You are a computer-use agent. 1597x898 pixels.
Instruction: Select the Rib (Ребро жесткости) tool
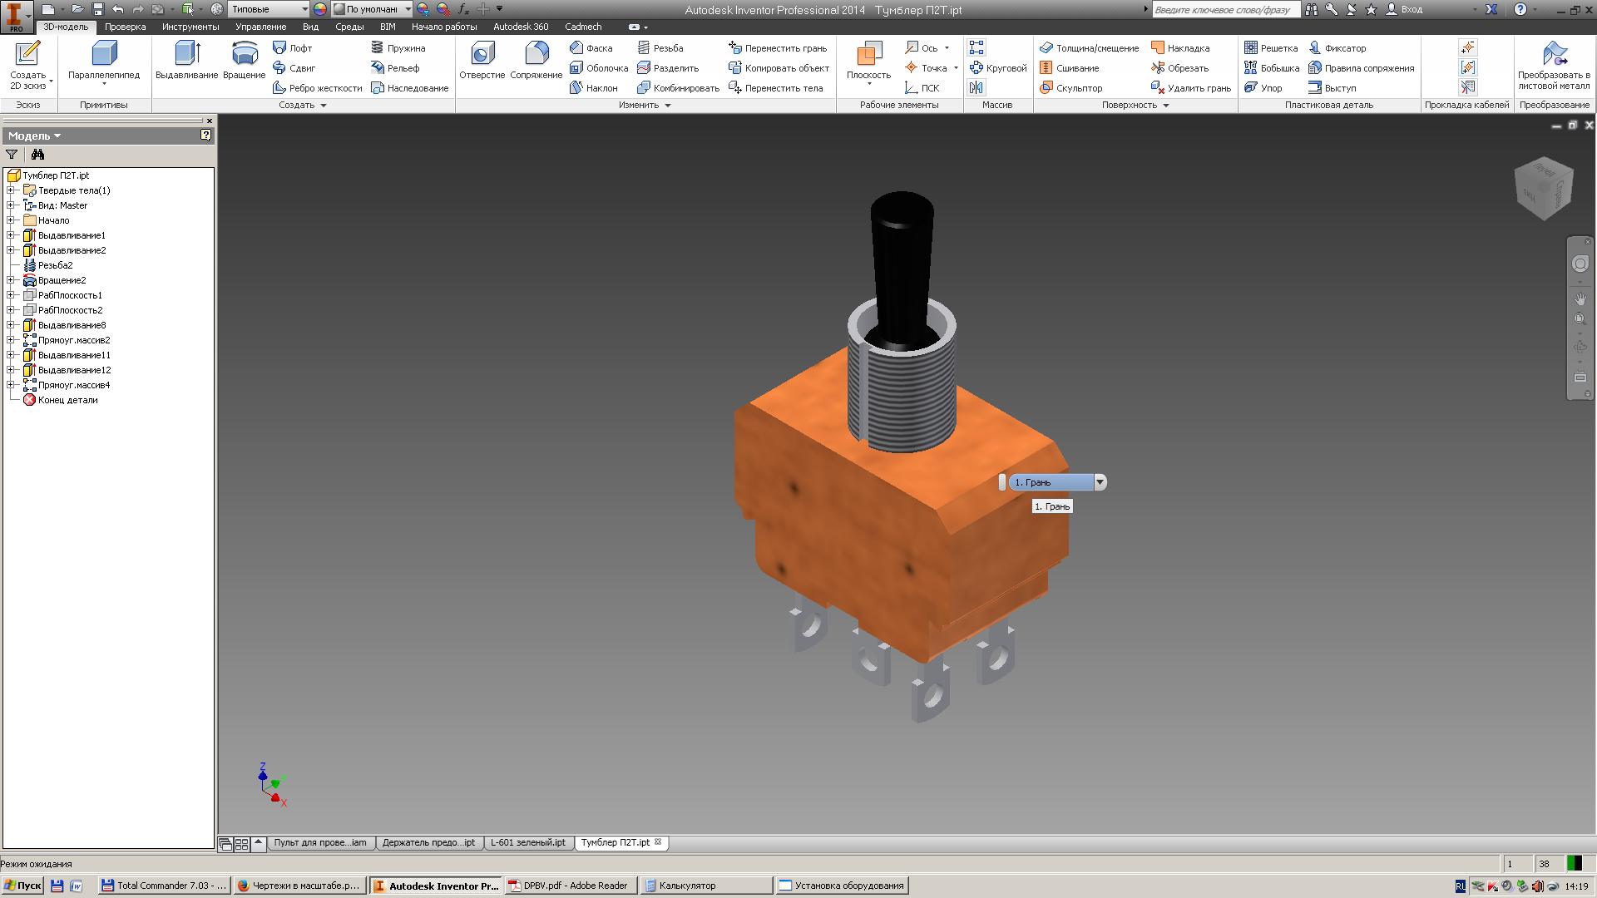(x=318, y=88)
